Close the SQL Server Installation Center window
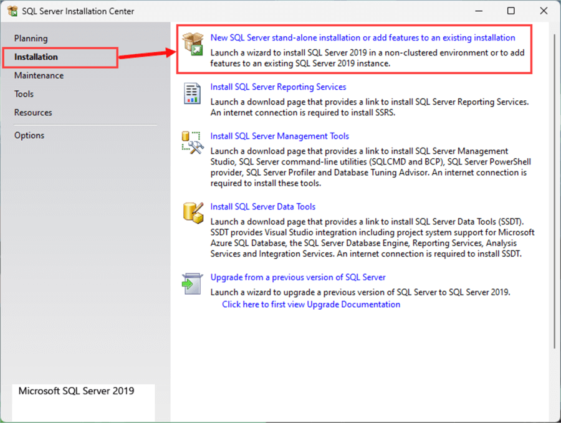 (x=544, y=11)
